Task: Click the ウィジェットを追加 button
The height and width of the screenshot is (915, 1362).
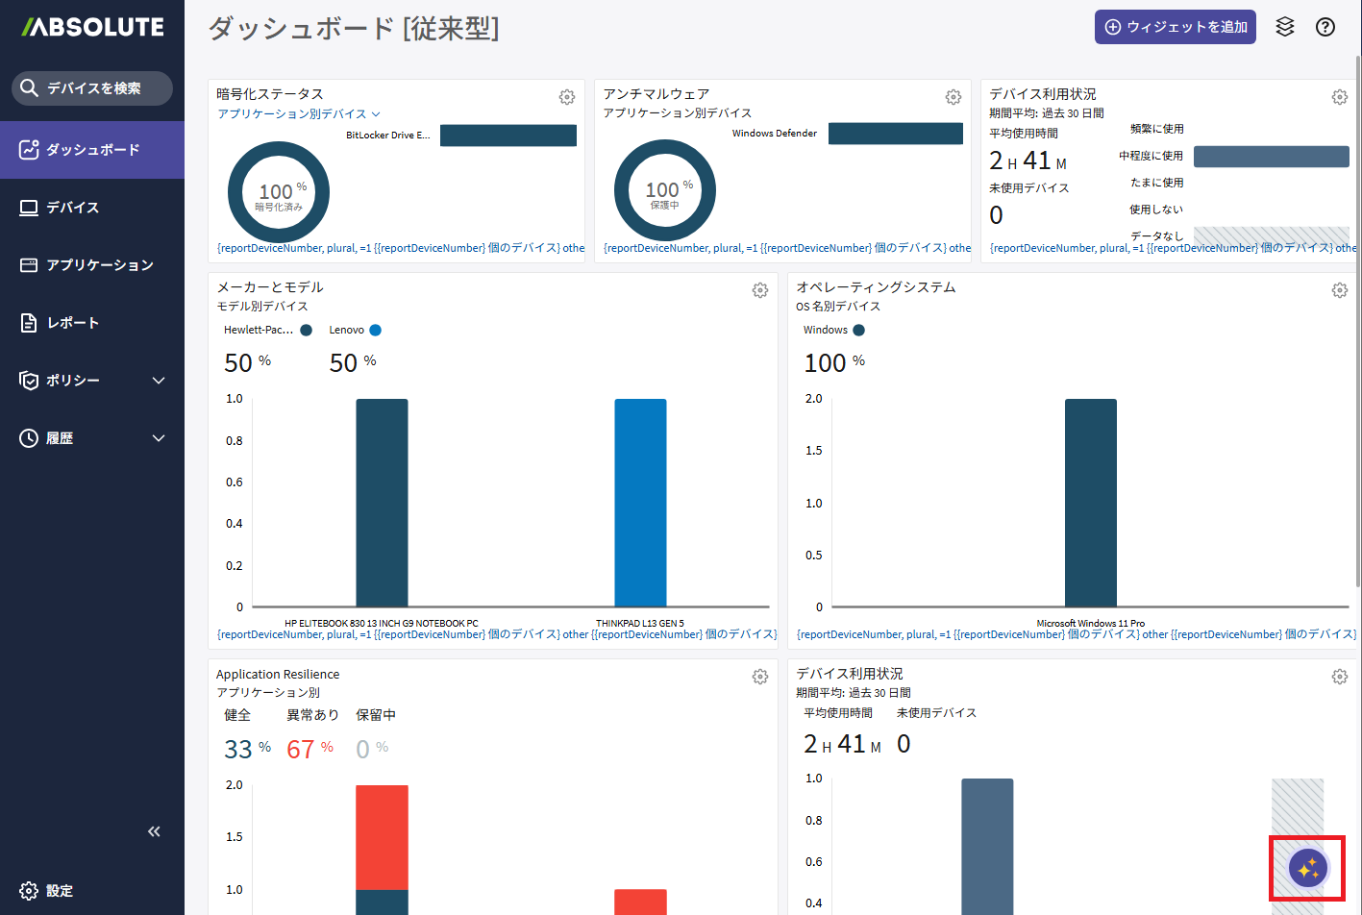Action: point(1175,27)
